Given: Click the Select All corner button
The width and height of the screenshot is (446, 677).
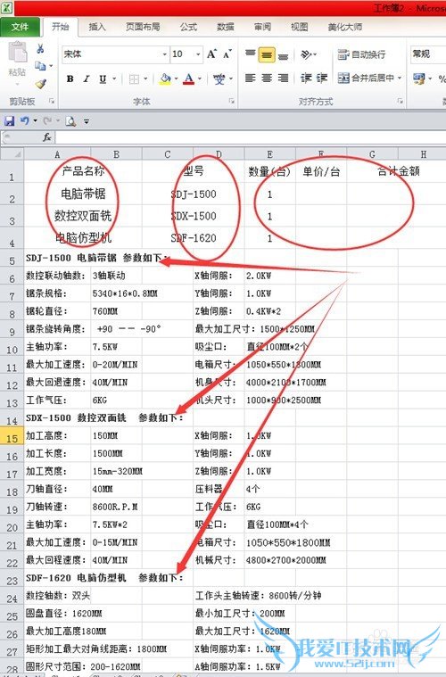Looking at the screenshot, I should (12, 154).
